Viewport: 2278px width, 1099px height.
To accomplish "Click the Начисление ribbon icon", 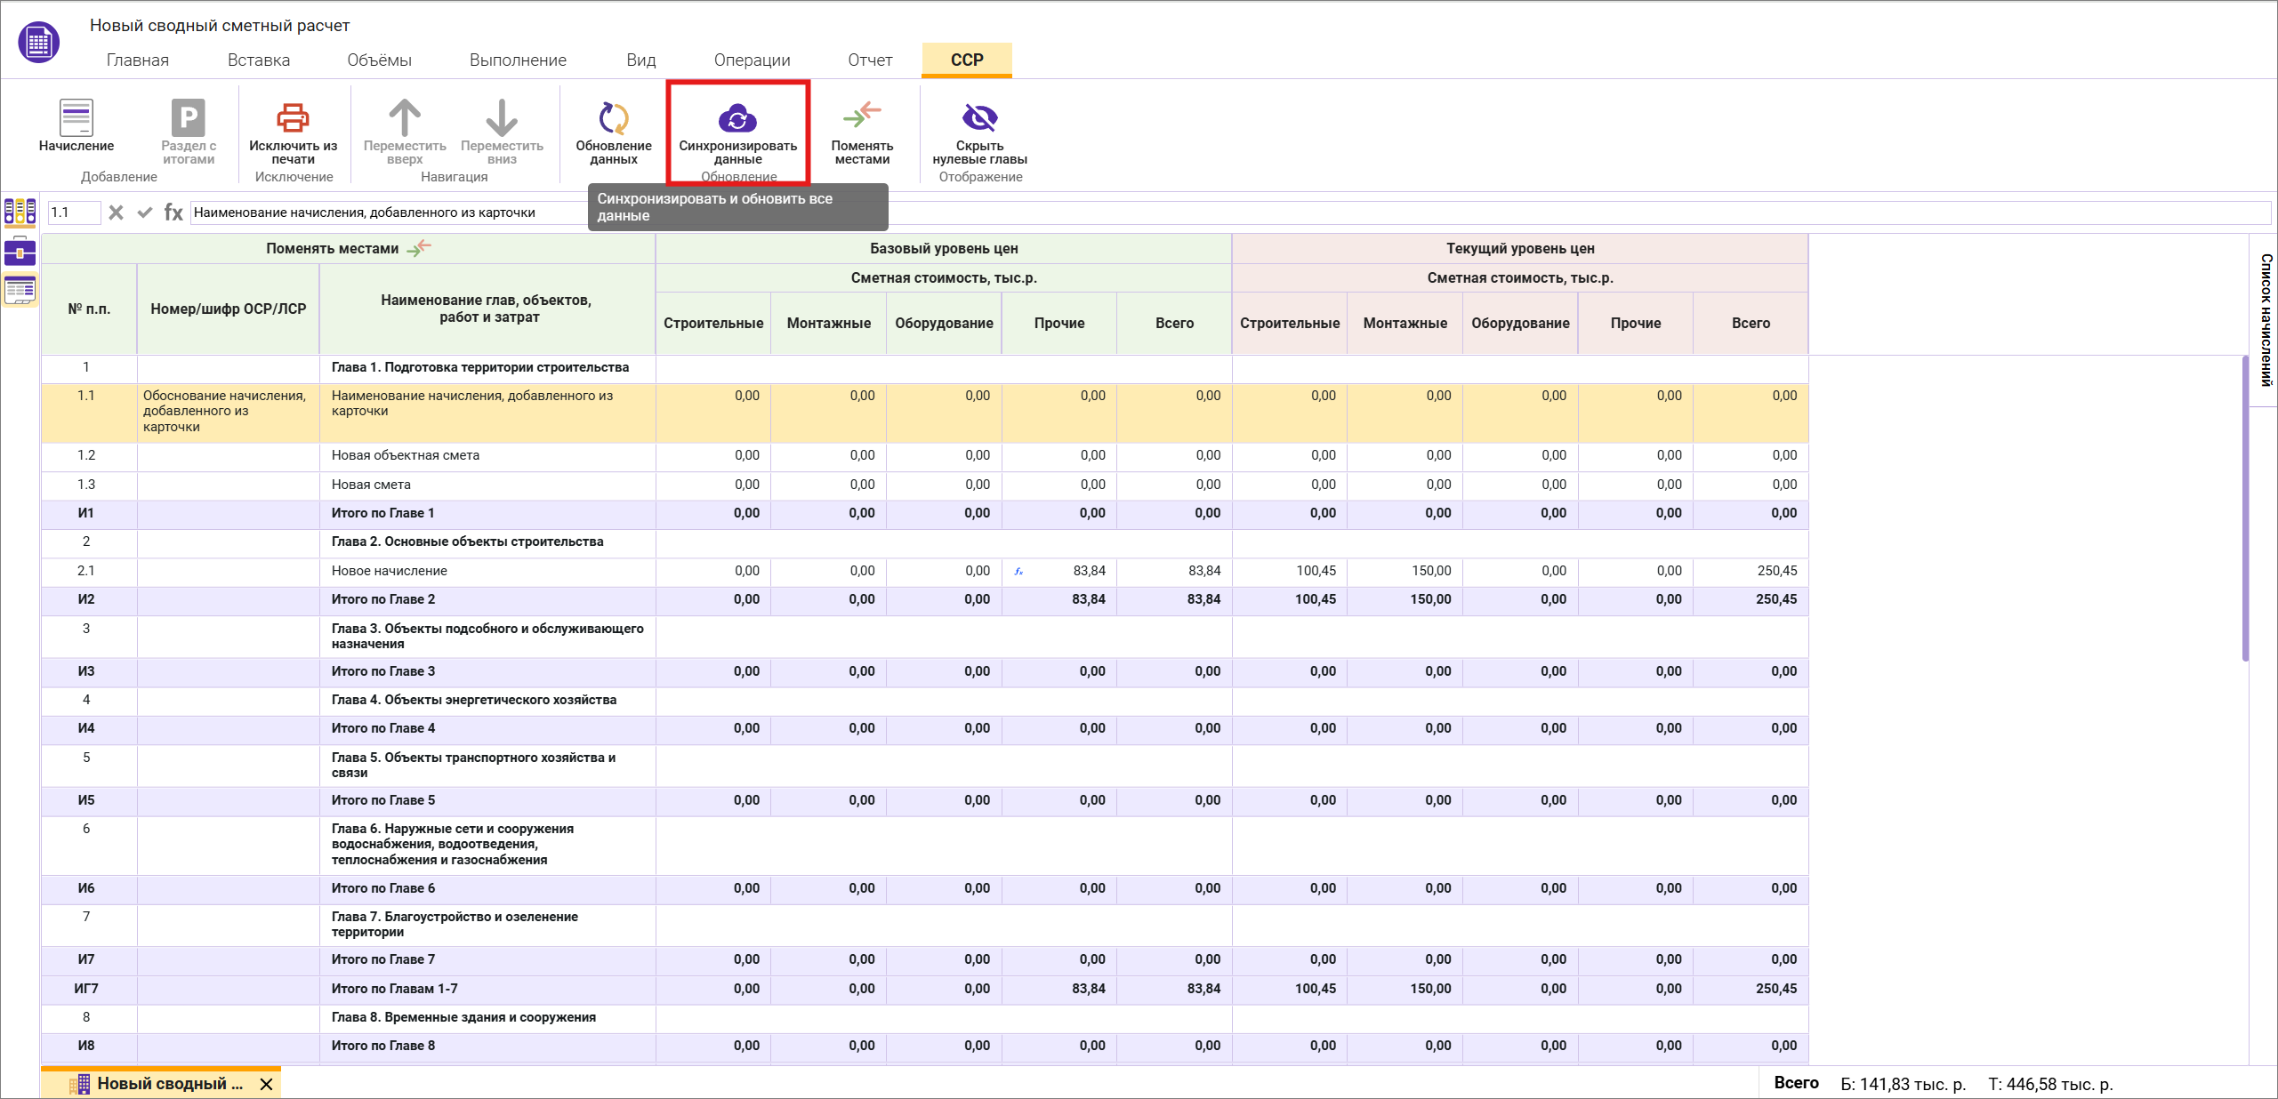I will pos(76,117).
